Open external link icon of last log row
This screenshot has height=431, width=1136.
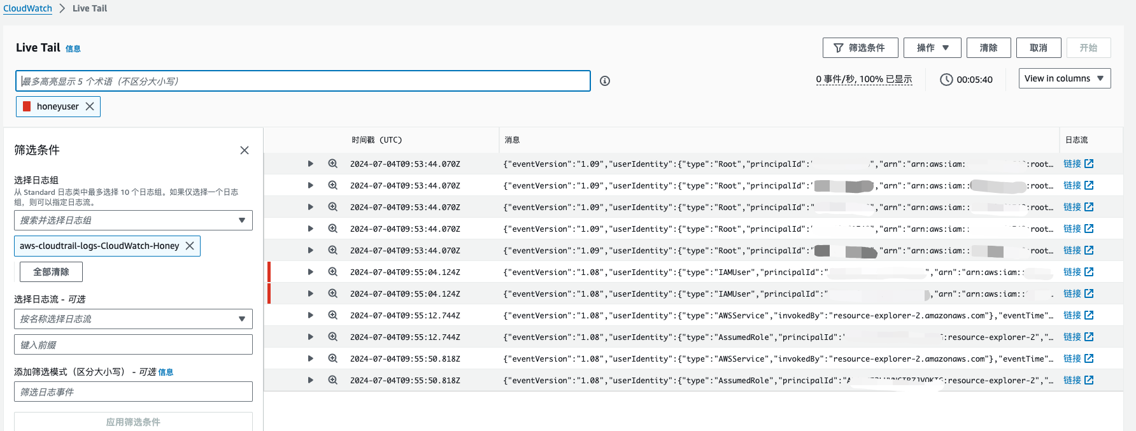(x=1089, y=380)
